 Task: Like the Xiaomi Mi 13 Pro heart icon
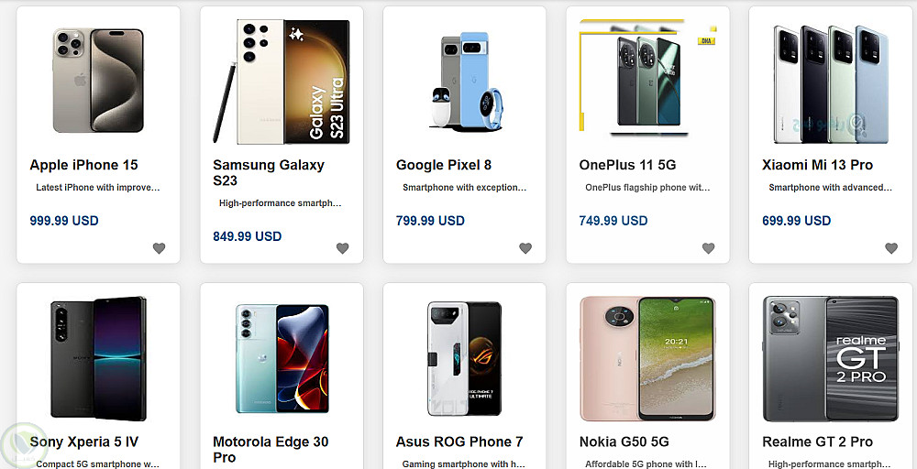(x=891, y=248)
